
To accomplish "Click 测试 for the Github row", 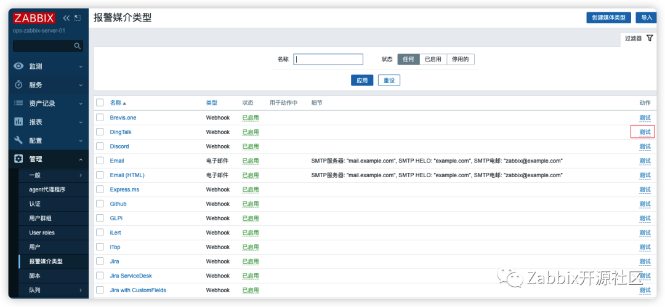I will tap(645, 204).
